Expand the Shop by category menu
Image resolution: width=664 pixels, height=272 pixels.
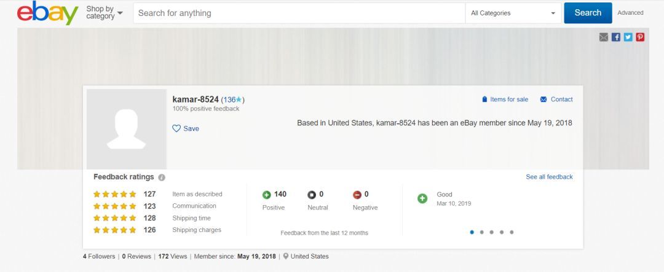104,13
